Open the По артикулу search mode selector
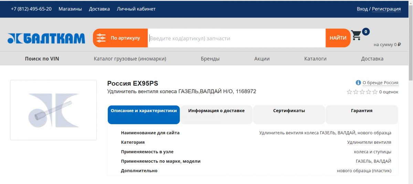413x184 pixels. pos(120,38)
